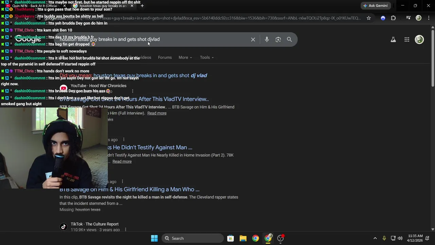
Task: Click the microphone tray icon
Action: coord(384,238)
